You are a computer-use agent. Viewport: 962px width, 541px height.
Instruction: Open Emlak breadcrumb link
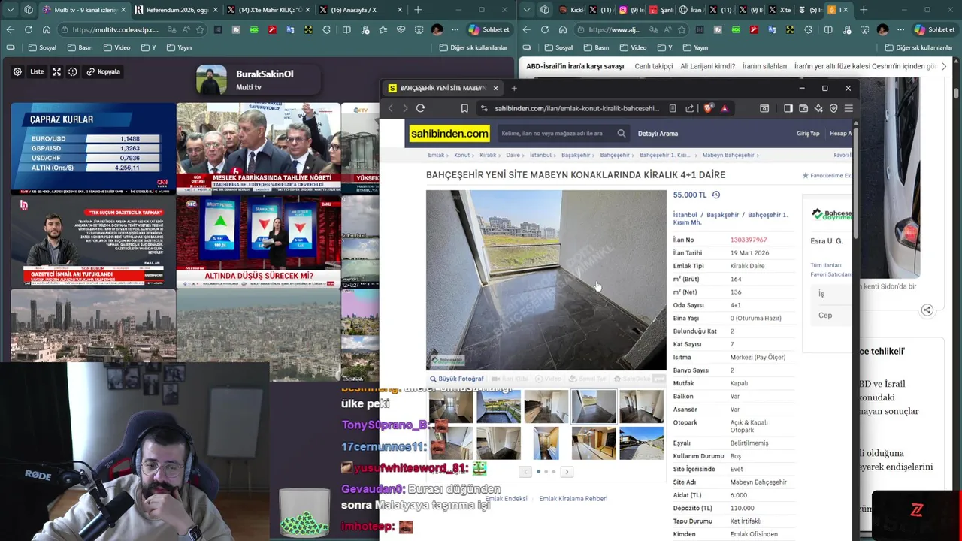point(436,155)
